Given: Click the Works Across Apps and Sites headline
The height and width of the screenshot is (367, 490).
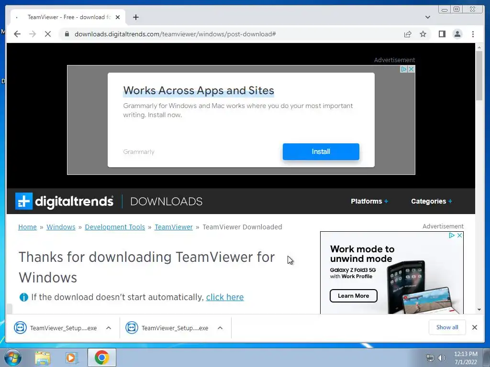Looking at the screenshot, I should tap(199, 90).
